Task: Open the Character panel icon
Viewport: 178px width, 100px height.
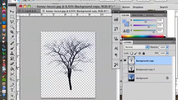Action: click(x=116, y=48)
